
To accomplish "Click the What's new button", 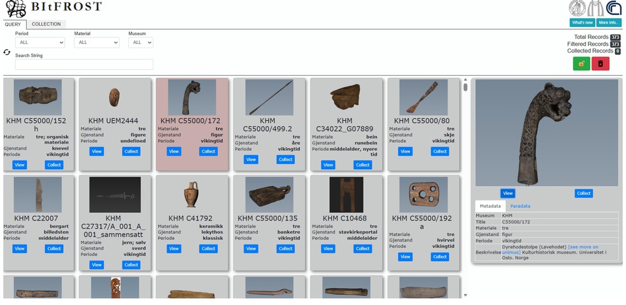I will click(x=582, y=23).
